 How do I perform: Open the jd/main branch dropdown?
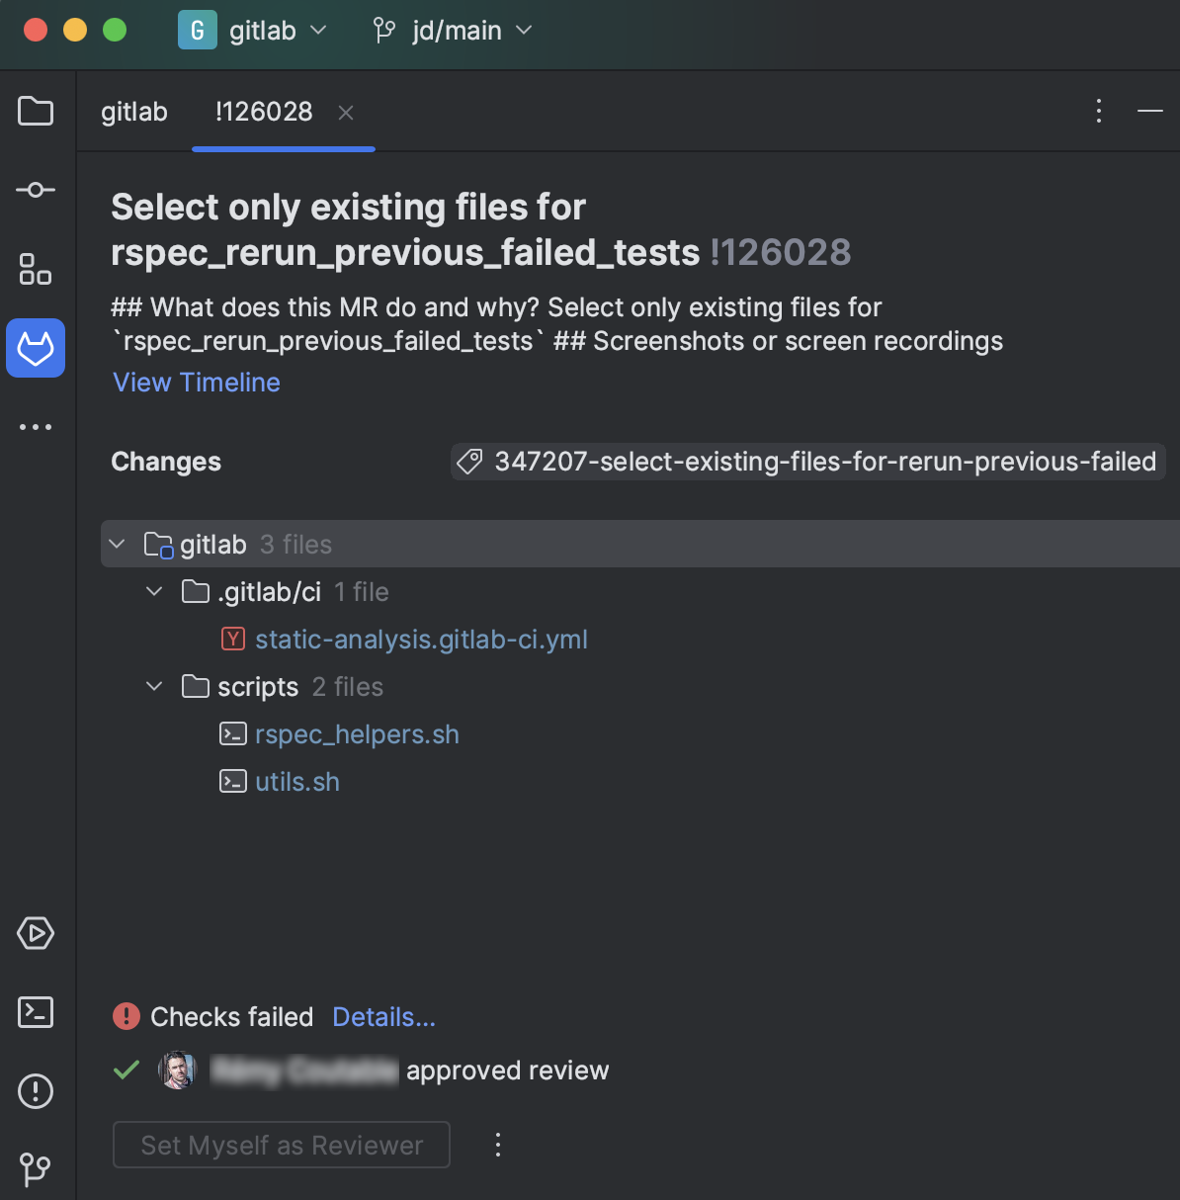point(454,31)
